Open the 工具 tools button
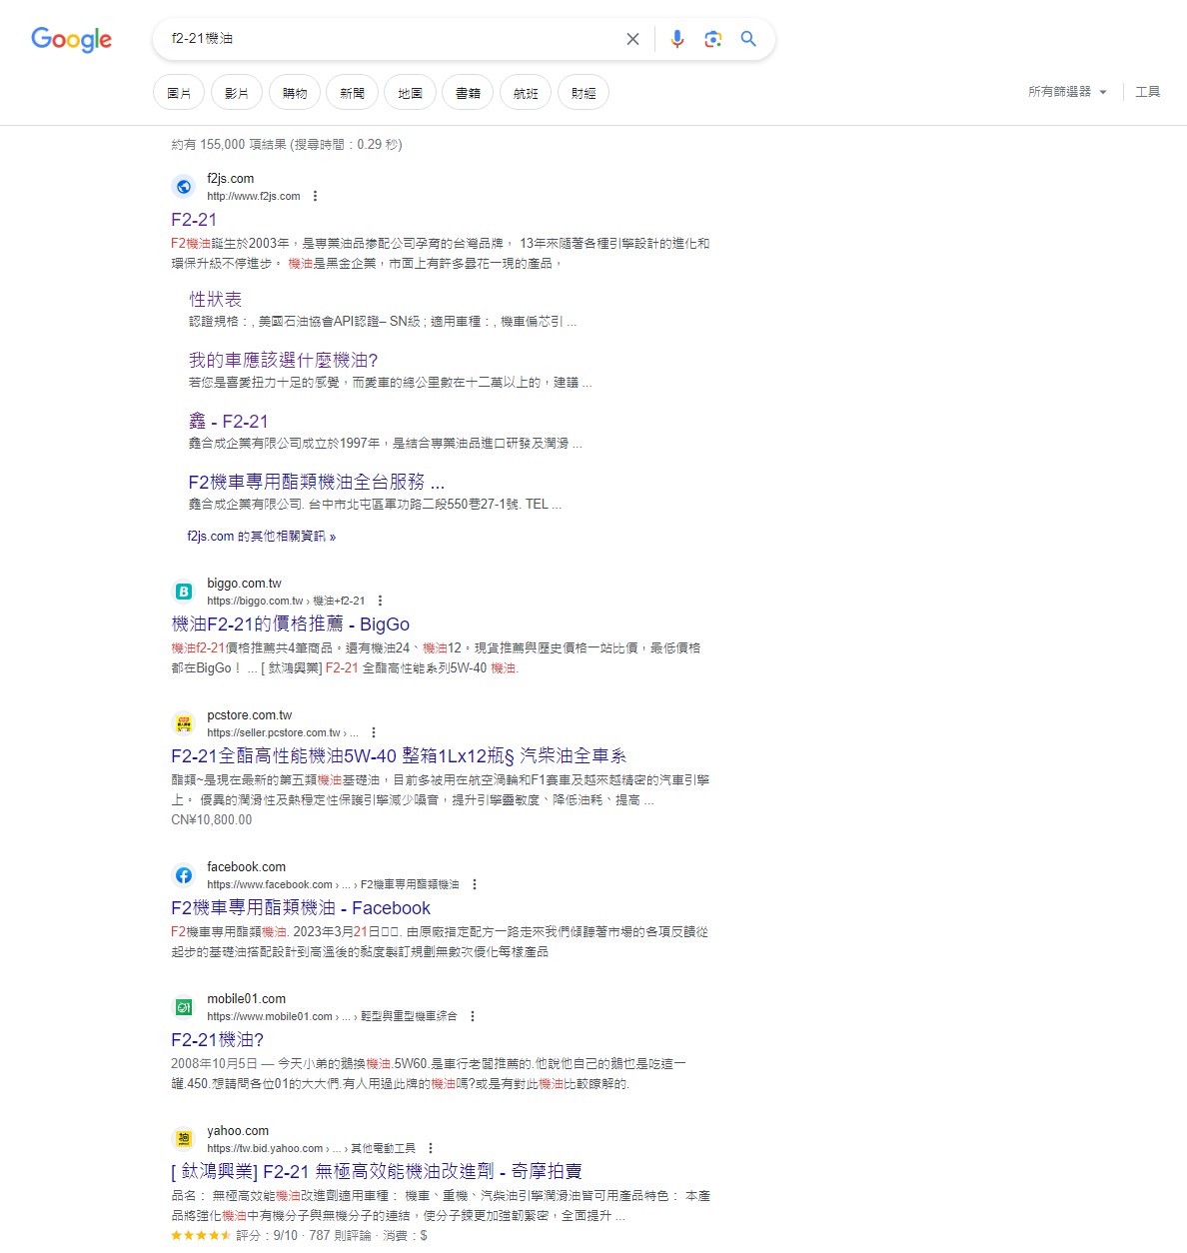Screen dimensions: 1187x1253 (x=1148, y=92)
